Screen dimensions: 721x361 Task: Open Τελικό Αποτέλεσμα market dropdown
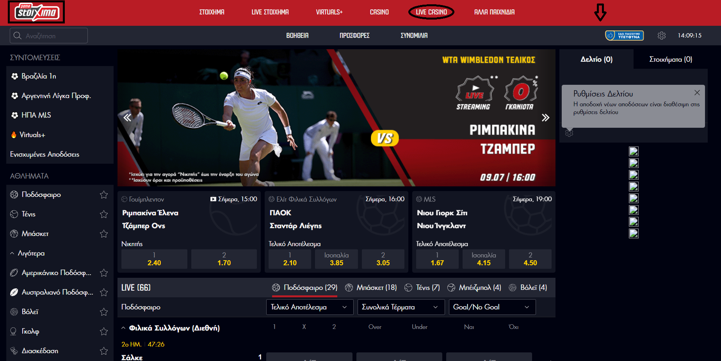[310, 307]
